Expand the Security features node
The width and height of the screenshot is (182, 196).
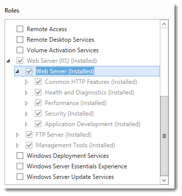click(x=26, y=114)
